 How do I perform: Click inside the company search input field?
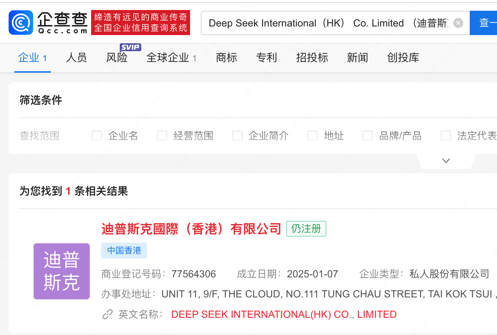click(x=328, y=23)
